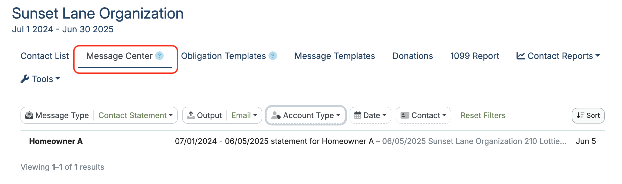Expand the Email output dropdown
Screen dimensions: 622x184
[x=244, y=115]
